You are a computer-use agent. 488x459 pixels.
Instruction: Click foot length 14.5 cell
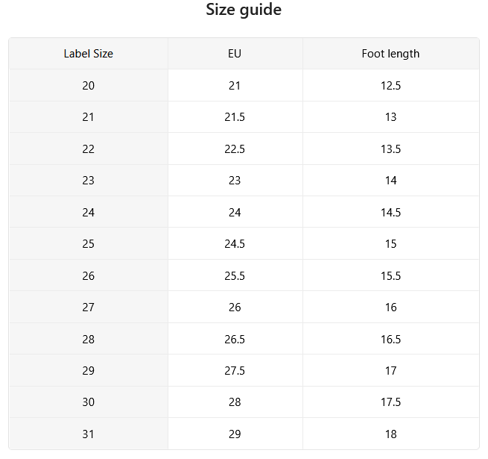pos(391,212)
